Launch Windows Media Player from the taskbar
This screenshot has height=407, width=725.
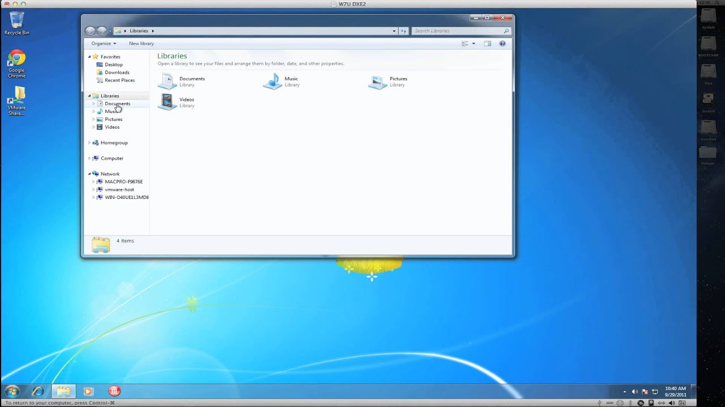[x=88, y=391]
